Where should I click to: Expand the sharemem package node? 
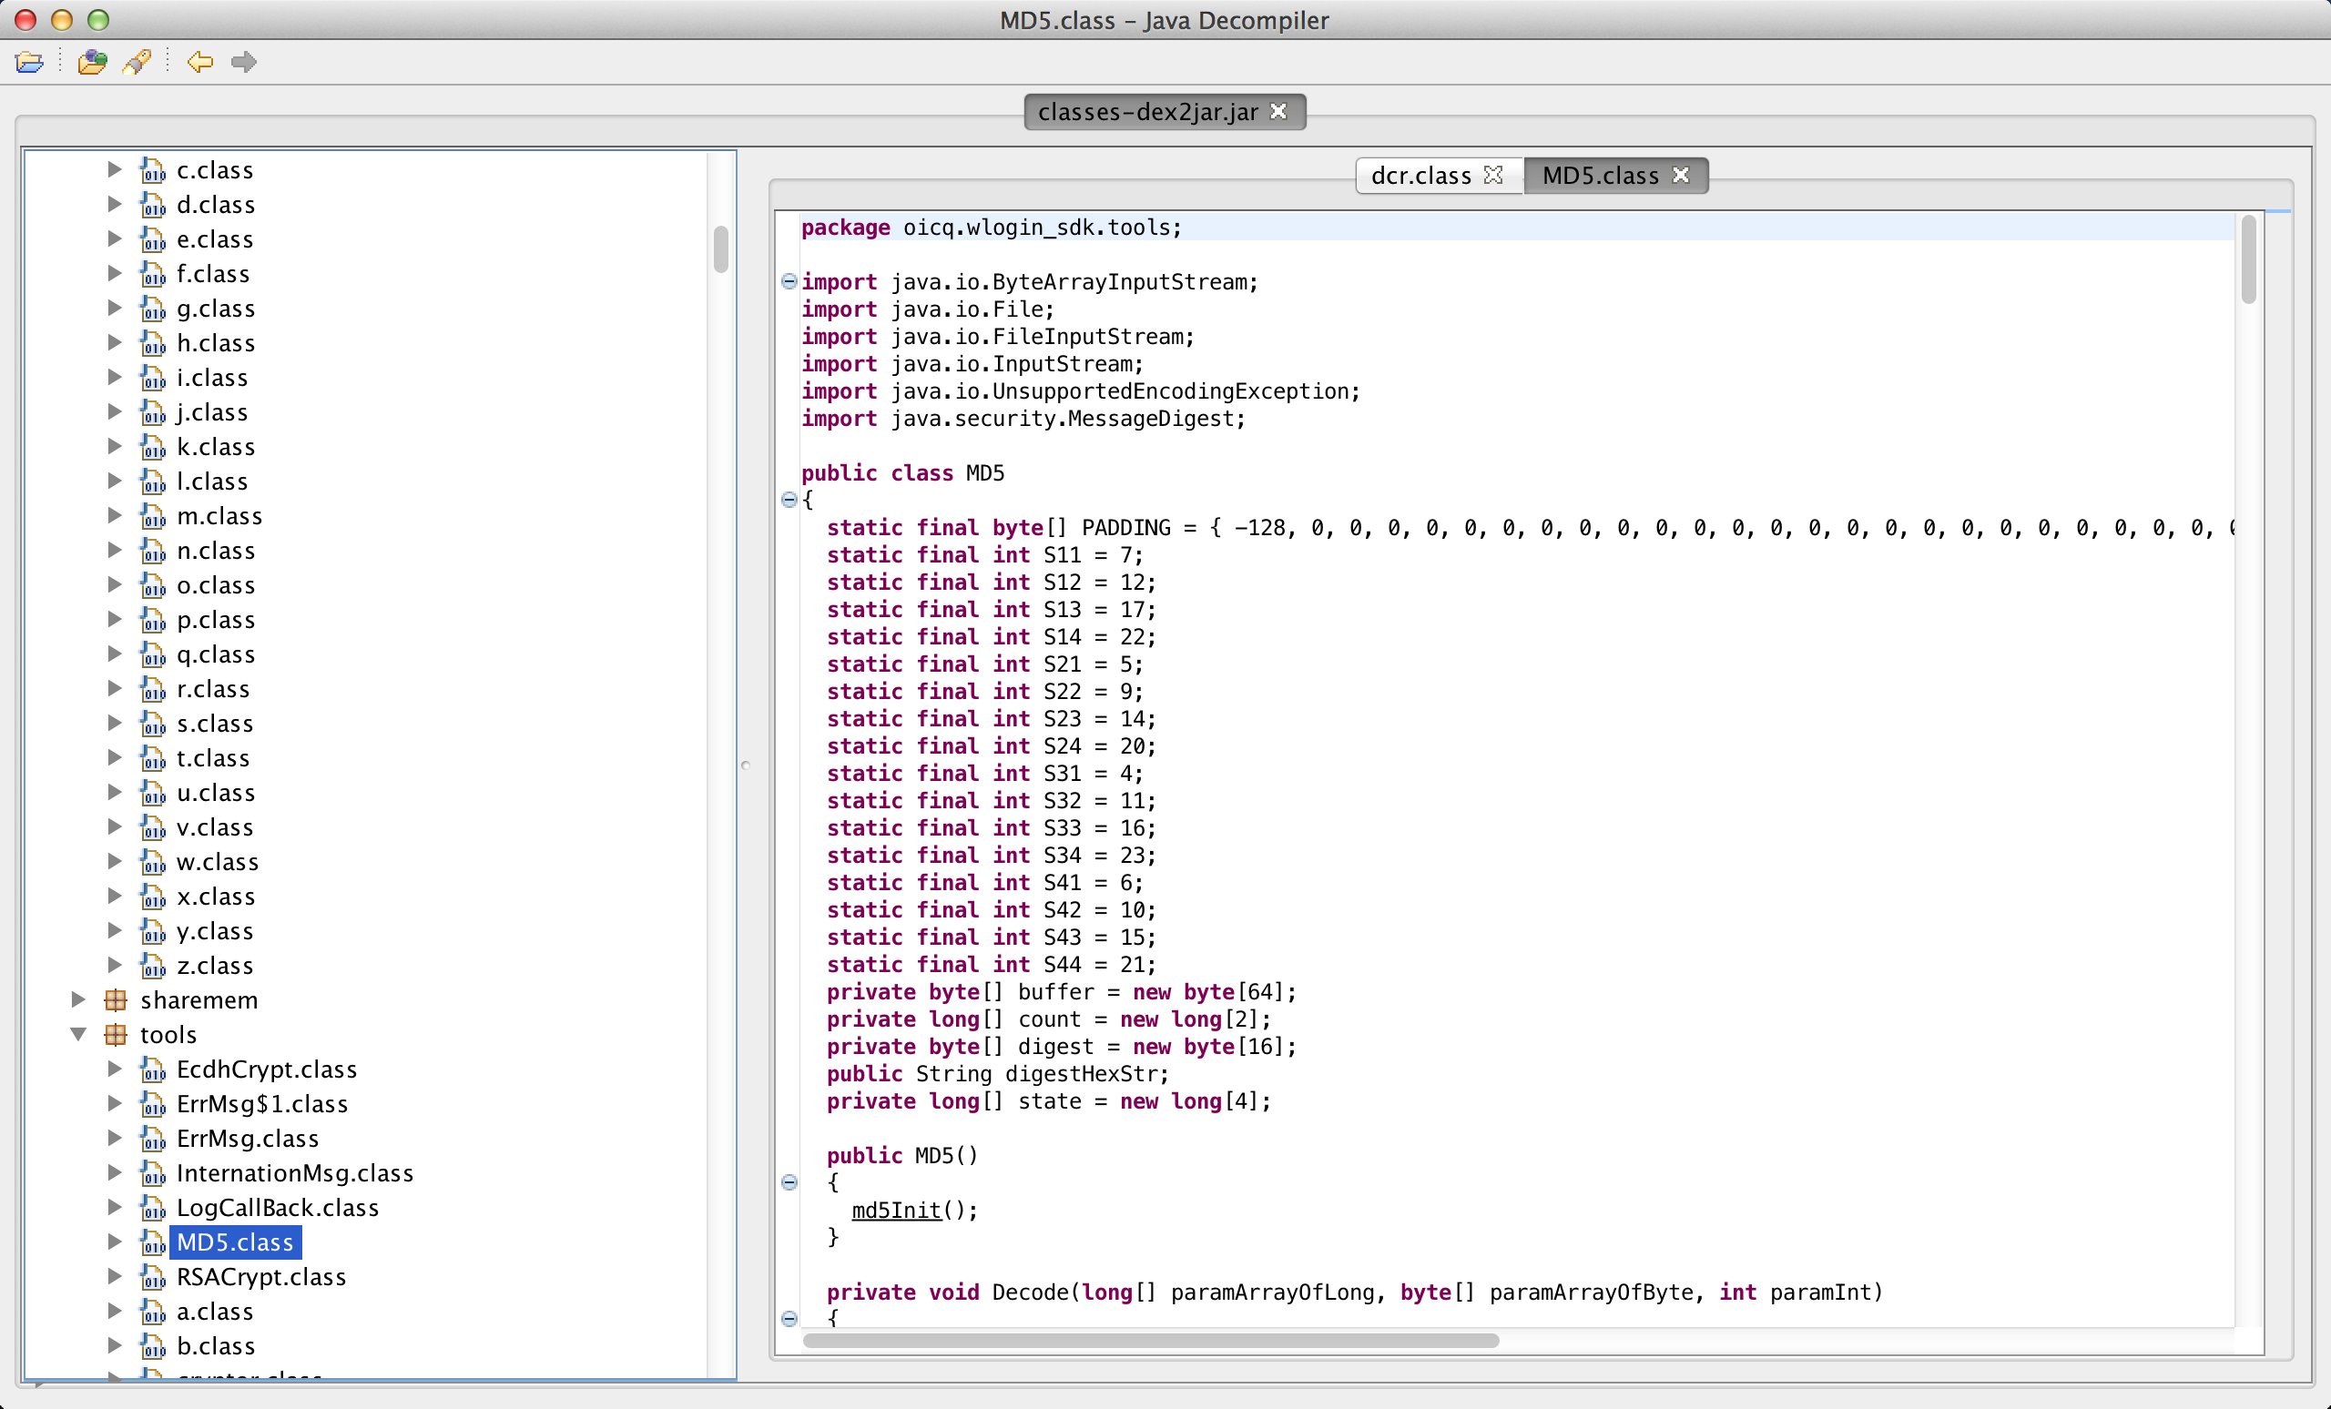coord(78,999)
